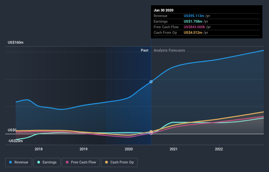Toggle the Revenue series legend button
269x172 pixels.
coord(19,162)
